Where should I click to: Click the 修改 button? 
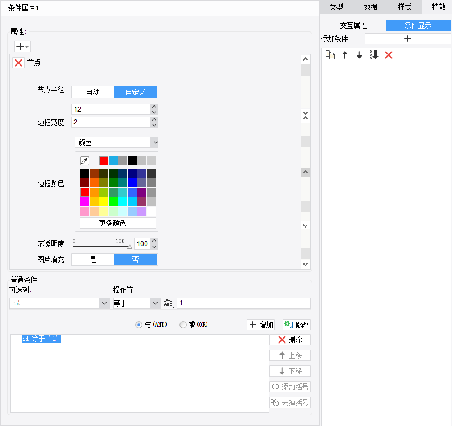(x=297, y=325)
